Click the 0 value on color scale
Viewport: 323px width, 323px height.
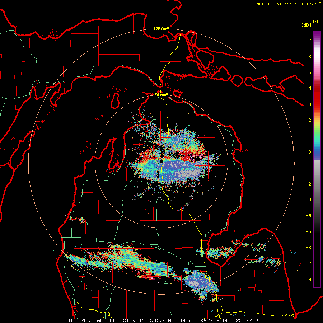[x=309, y=152]
